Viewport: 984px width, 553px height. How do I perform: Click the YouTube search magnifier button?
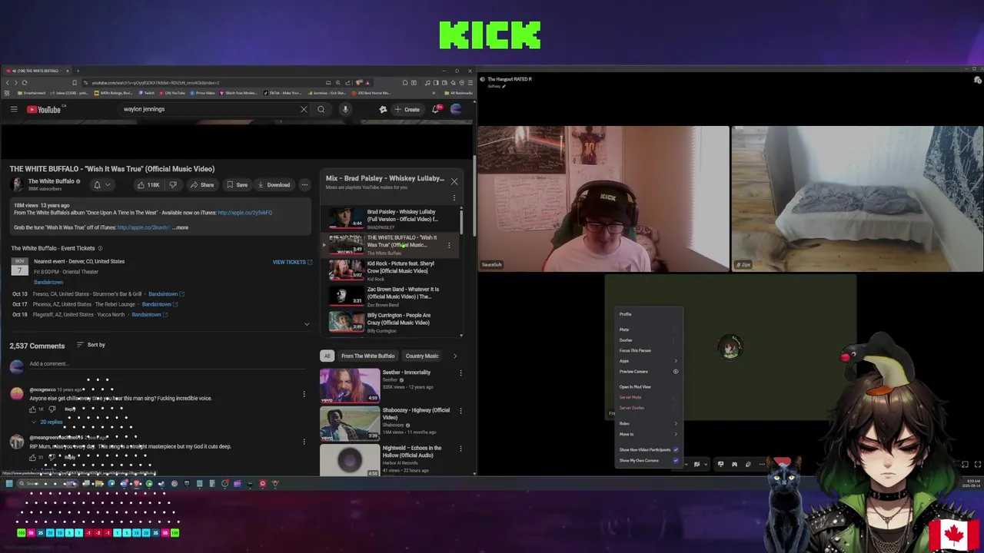coord(321,109)
